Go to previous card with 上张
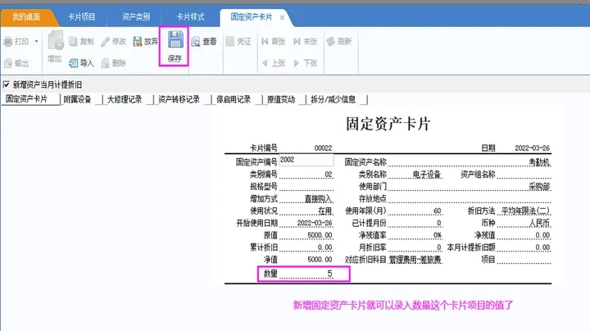Viewport: 590px width, 331px height. (273, 63)
